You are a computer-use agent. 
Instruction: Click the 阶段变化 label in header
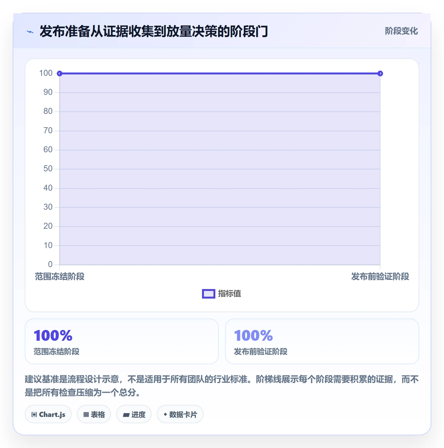pos(401,31)
